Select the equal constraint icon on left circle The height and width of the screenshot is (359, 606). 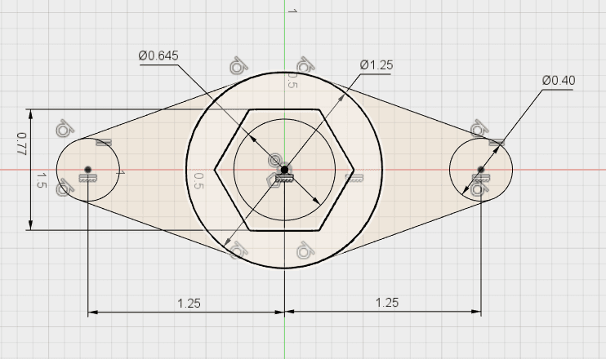tap(104, 143)
